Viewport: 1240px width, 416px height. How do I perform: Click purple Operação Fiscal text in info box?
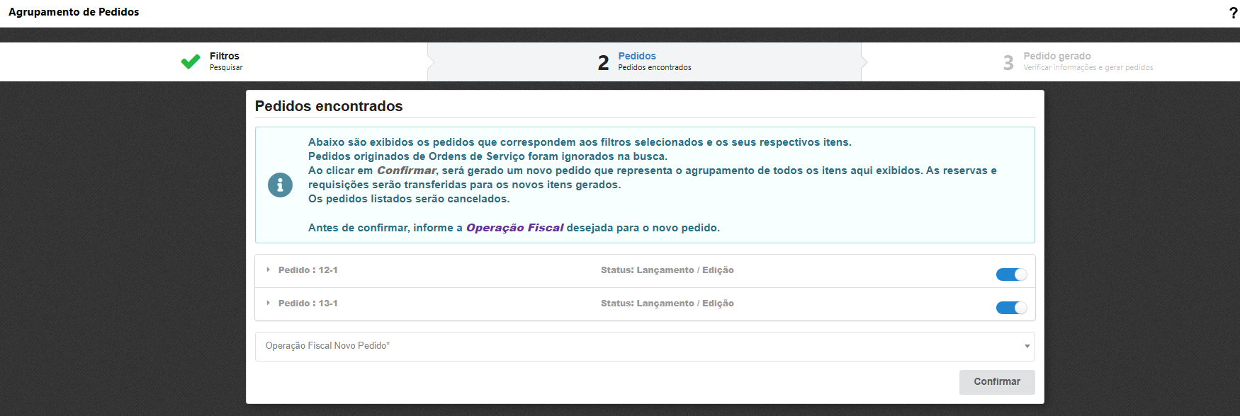(514, 228)
